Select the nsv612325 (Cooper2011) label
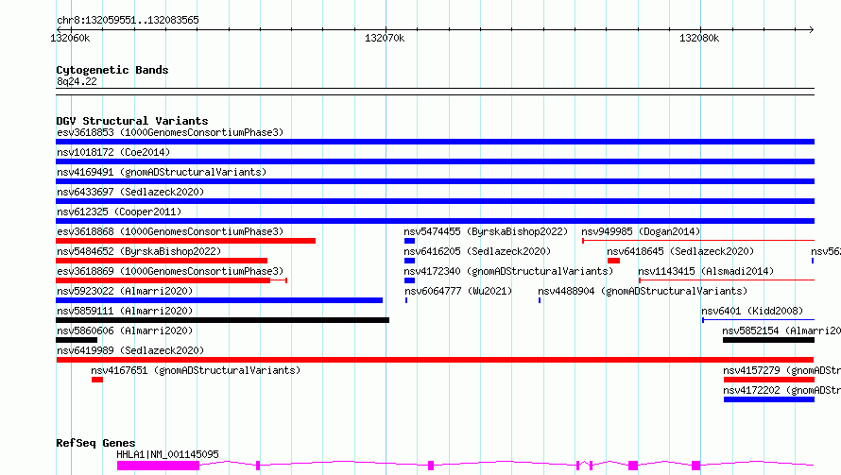The image size is (841, 475). tap(119, 212)
